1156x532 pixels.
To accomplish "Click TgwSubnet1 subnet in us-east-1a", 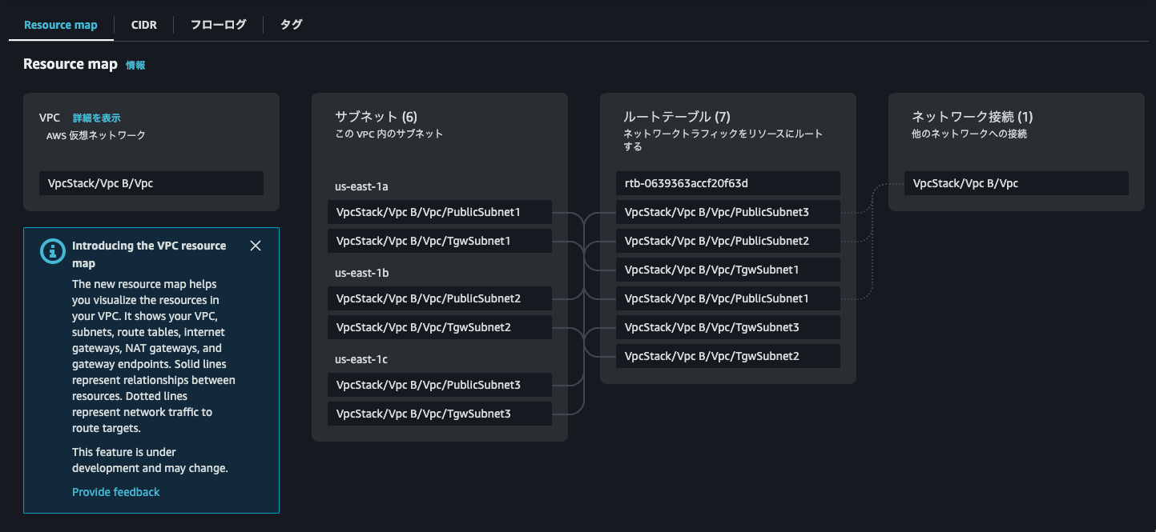I will [x=439, y=240].
